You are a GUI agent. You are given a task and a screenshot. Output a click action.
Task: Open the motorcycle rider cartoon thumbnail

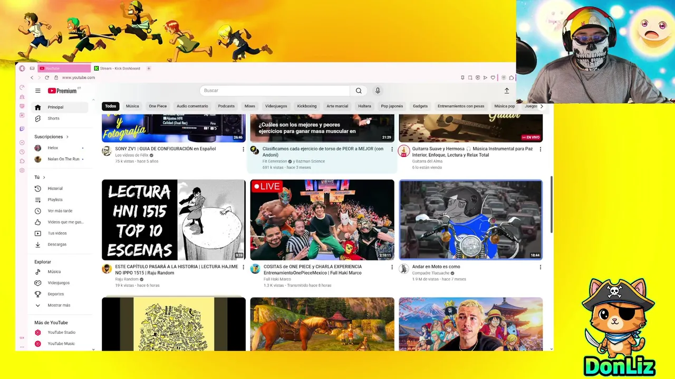coord(470,220)
